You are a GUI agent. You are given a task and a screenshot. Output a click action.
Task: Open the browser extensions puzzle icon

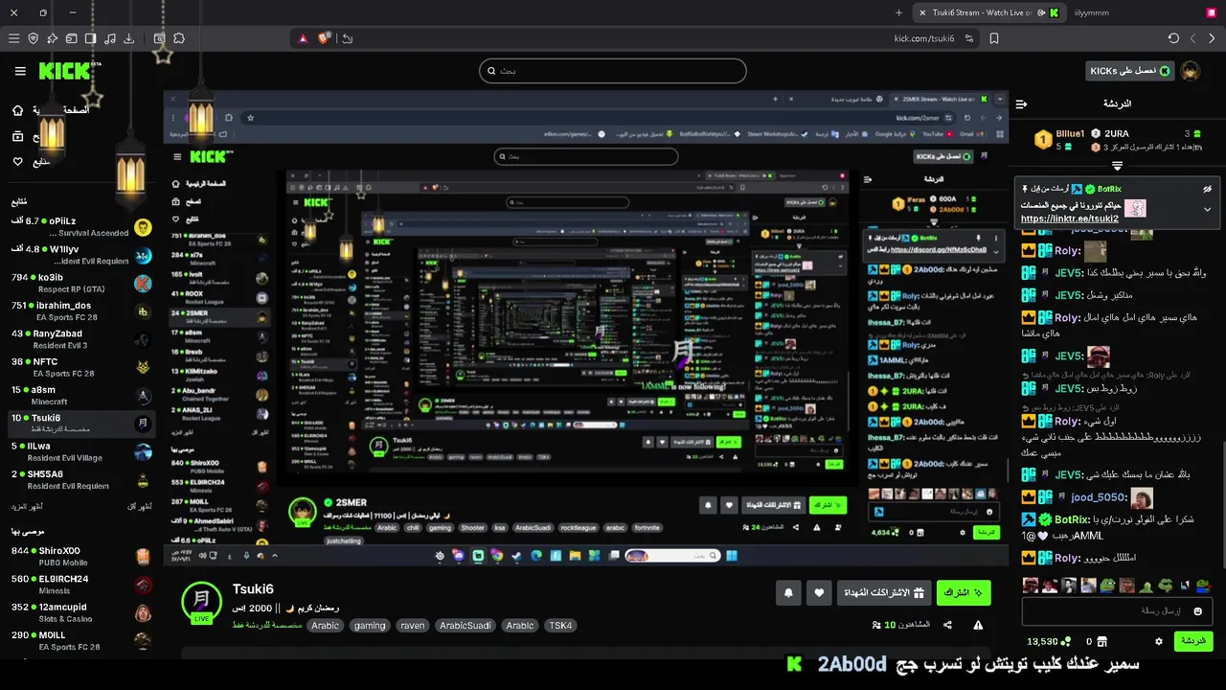[x=179, y=38]
